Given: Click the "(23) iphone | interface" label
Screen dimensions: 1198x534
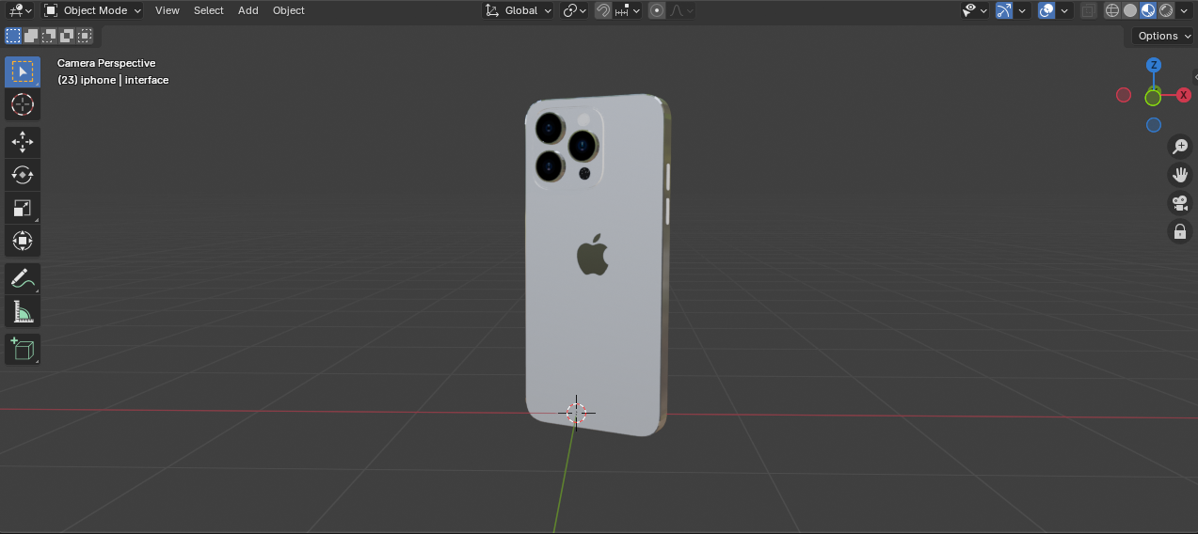Looking at the screenshot, I should pyautogui.click(x=113, y=80).
